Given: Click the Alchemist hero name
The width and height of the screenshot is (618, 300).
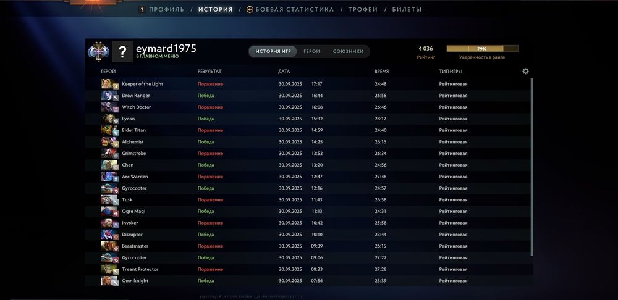Looking at the screenshot, I should click(132, 142).
